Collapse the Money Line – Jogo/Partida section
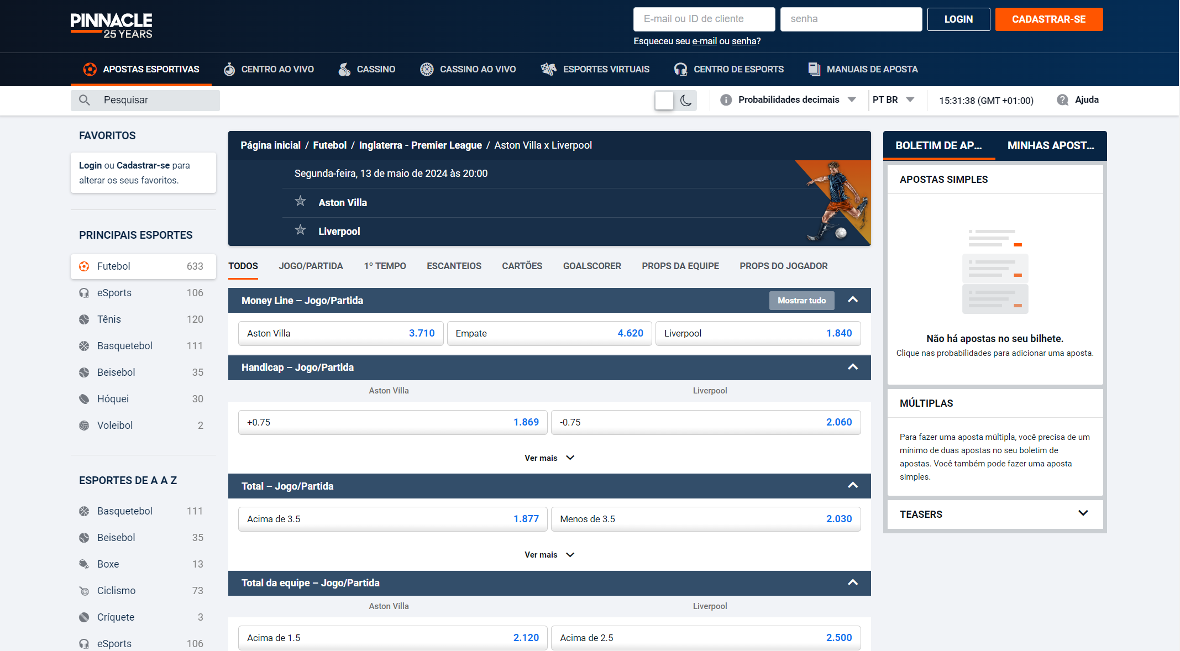 coord(853,300)
